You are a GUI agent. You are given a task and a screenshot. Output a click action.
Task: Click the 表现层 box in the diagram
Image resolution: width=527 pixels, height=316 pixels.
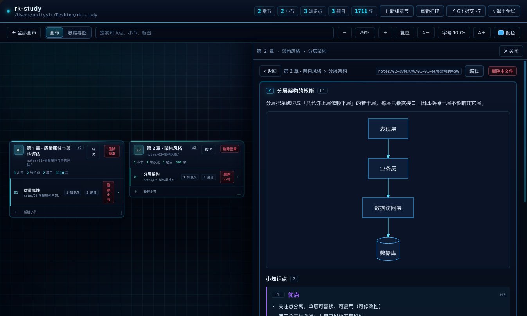pyautogui.click(x=388, y=129)
